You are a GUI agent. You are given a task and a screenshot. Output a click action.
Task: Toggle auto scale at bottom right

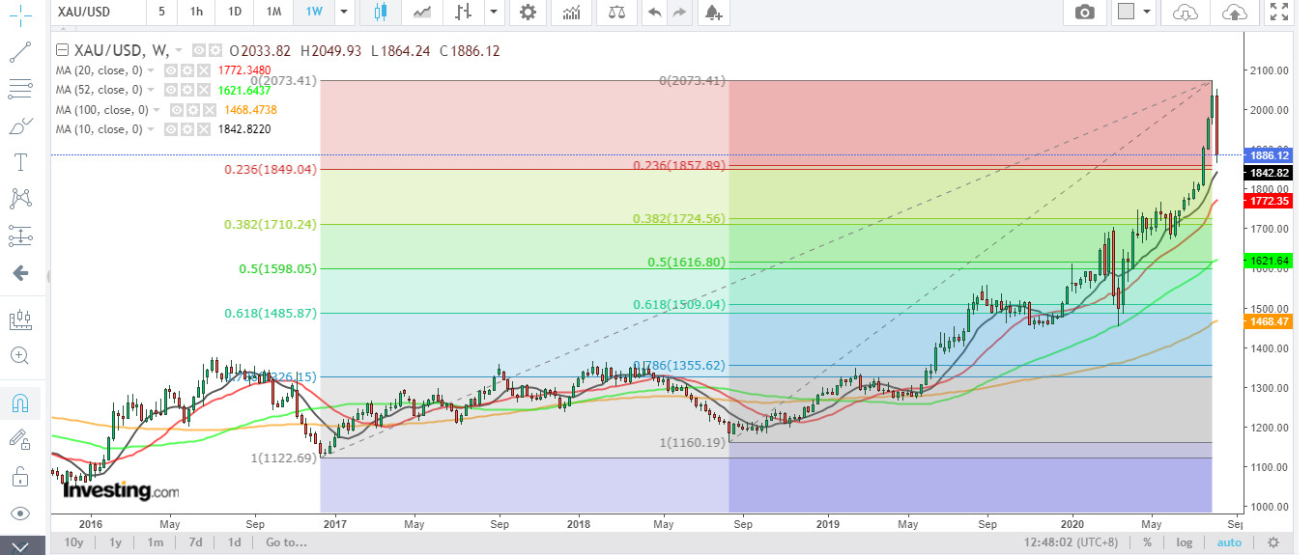point(1228,542)
